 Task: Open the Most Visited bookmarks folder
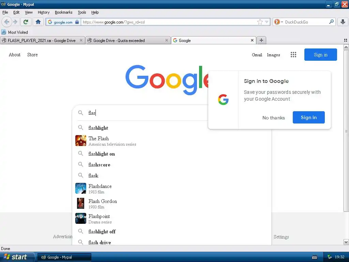pos(15,32)
